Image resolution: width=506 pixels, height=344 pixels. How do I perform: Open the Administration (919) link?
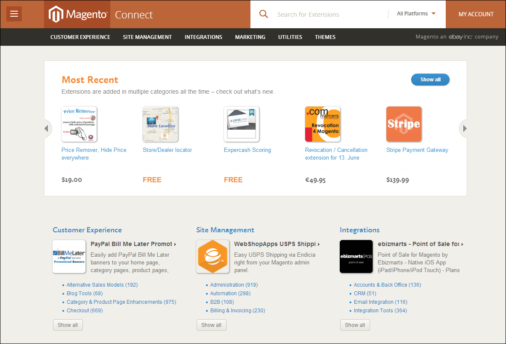click(x=234, y=285)
